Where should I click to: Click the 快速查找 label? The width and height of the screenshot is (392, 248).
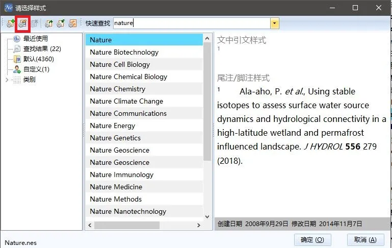(98, 23)
